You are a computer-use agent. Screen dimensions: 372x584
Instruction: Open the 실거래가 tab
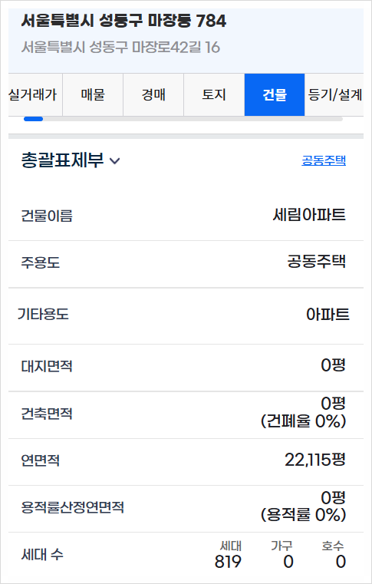35,95
